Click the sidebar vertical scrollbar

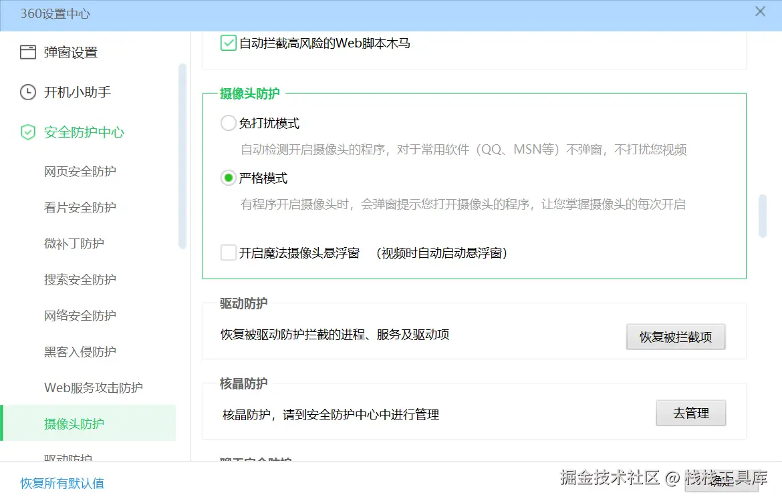point(182,156)
